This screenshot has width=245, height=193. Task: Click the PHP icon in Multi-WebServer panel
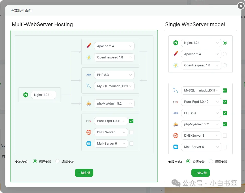pos(89,75)
